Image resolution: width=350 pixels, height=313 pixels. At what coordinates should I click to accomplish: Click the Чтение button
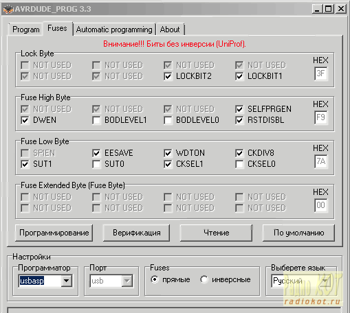pyautogui.click(x=216, y=233)
